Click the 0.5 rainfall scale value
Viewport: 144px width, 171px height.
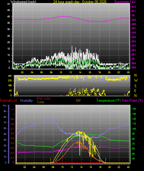12,138
